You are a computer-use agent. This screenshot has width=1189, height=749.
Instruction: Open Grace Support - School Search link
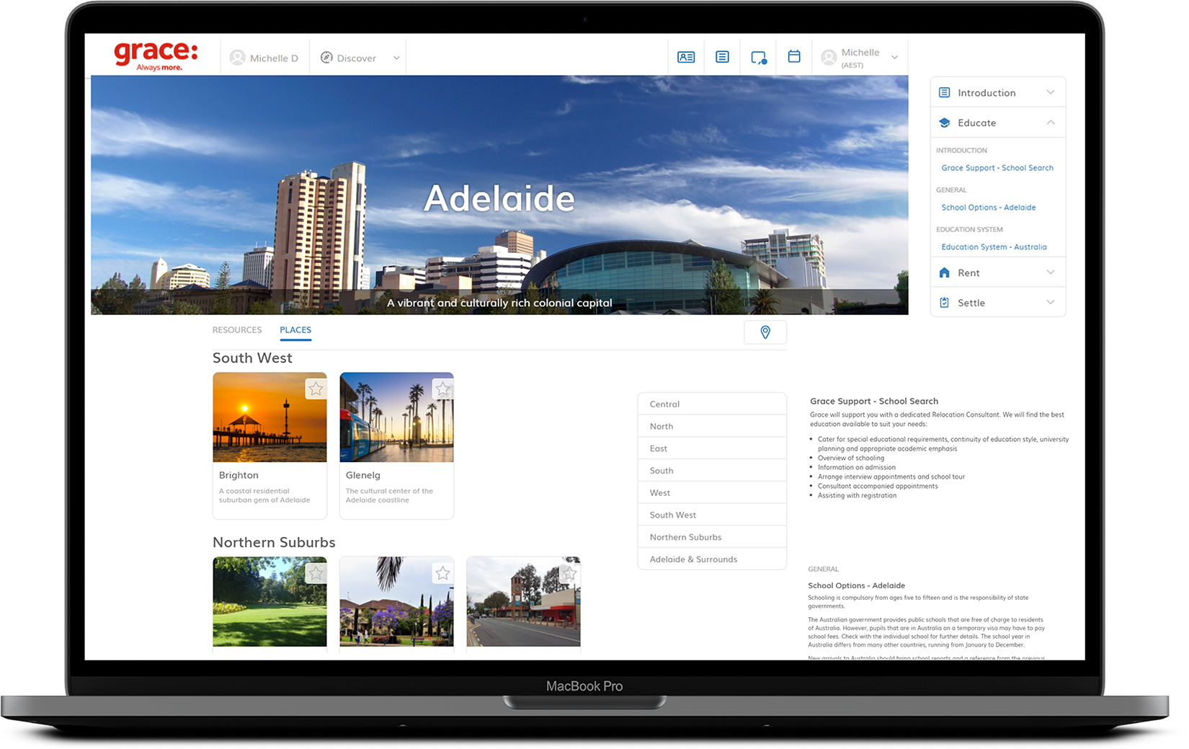[997, 168]
